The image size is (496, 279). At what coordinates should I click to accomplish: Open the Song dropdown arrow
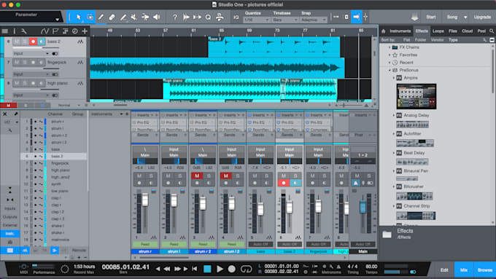click(465, 17)
